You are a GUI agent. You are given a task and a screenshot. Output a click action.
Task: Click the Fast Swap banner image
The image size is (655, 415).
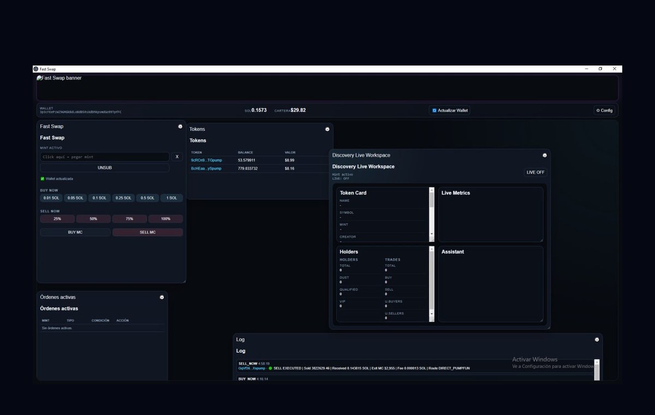pos(59,78)
